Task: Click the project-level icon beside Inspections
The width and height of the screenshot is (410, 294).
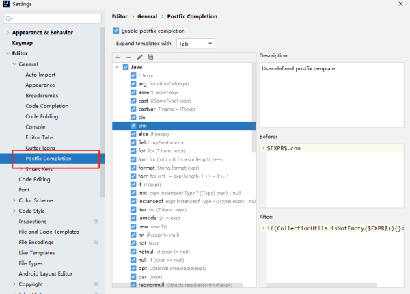Action: (x=96, y=222)
